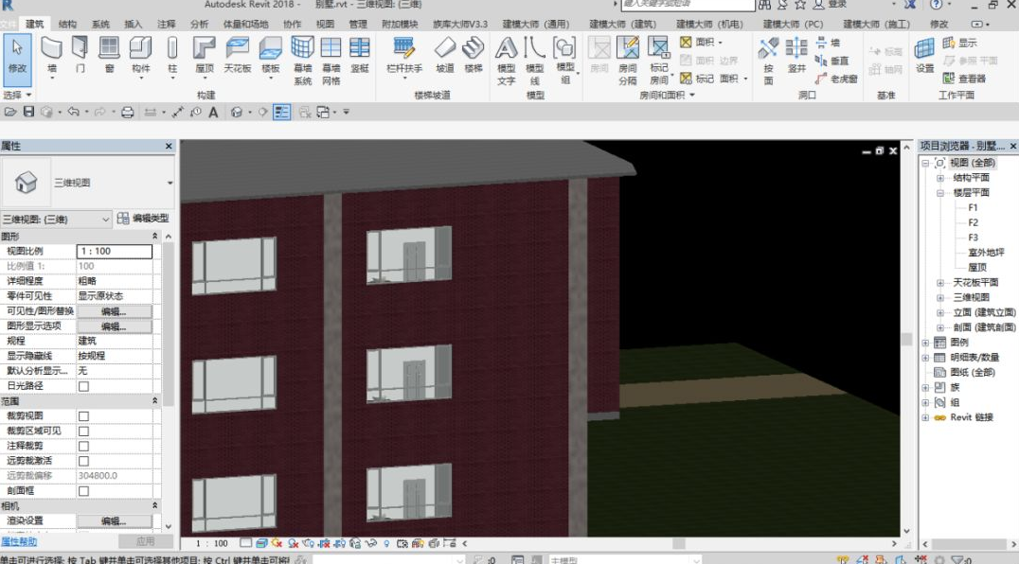The width and height of the screenshot is (1019, 564).
Task: Click the 幕墙系统 curtain system tool
Action: click(303, 61)
